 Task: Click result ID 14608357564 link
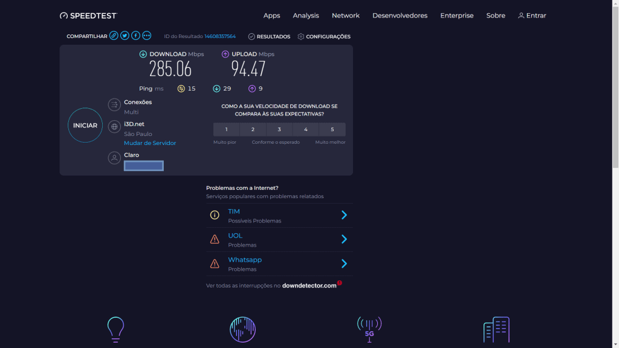220,36
